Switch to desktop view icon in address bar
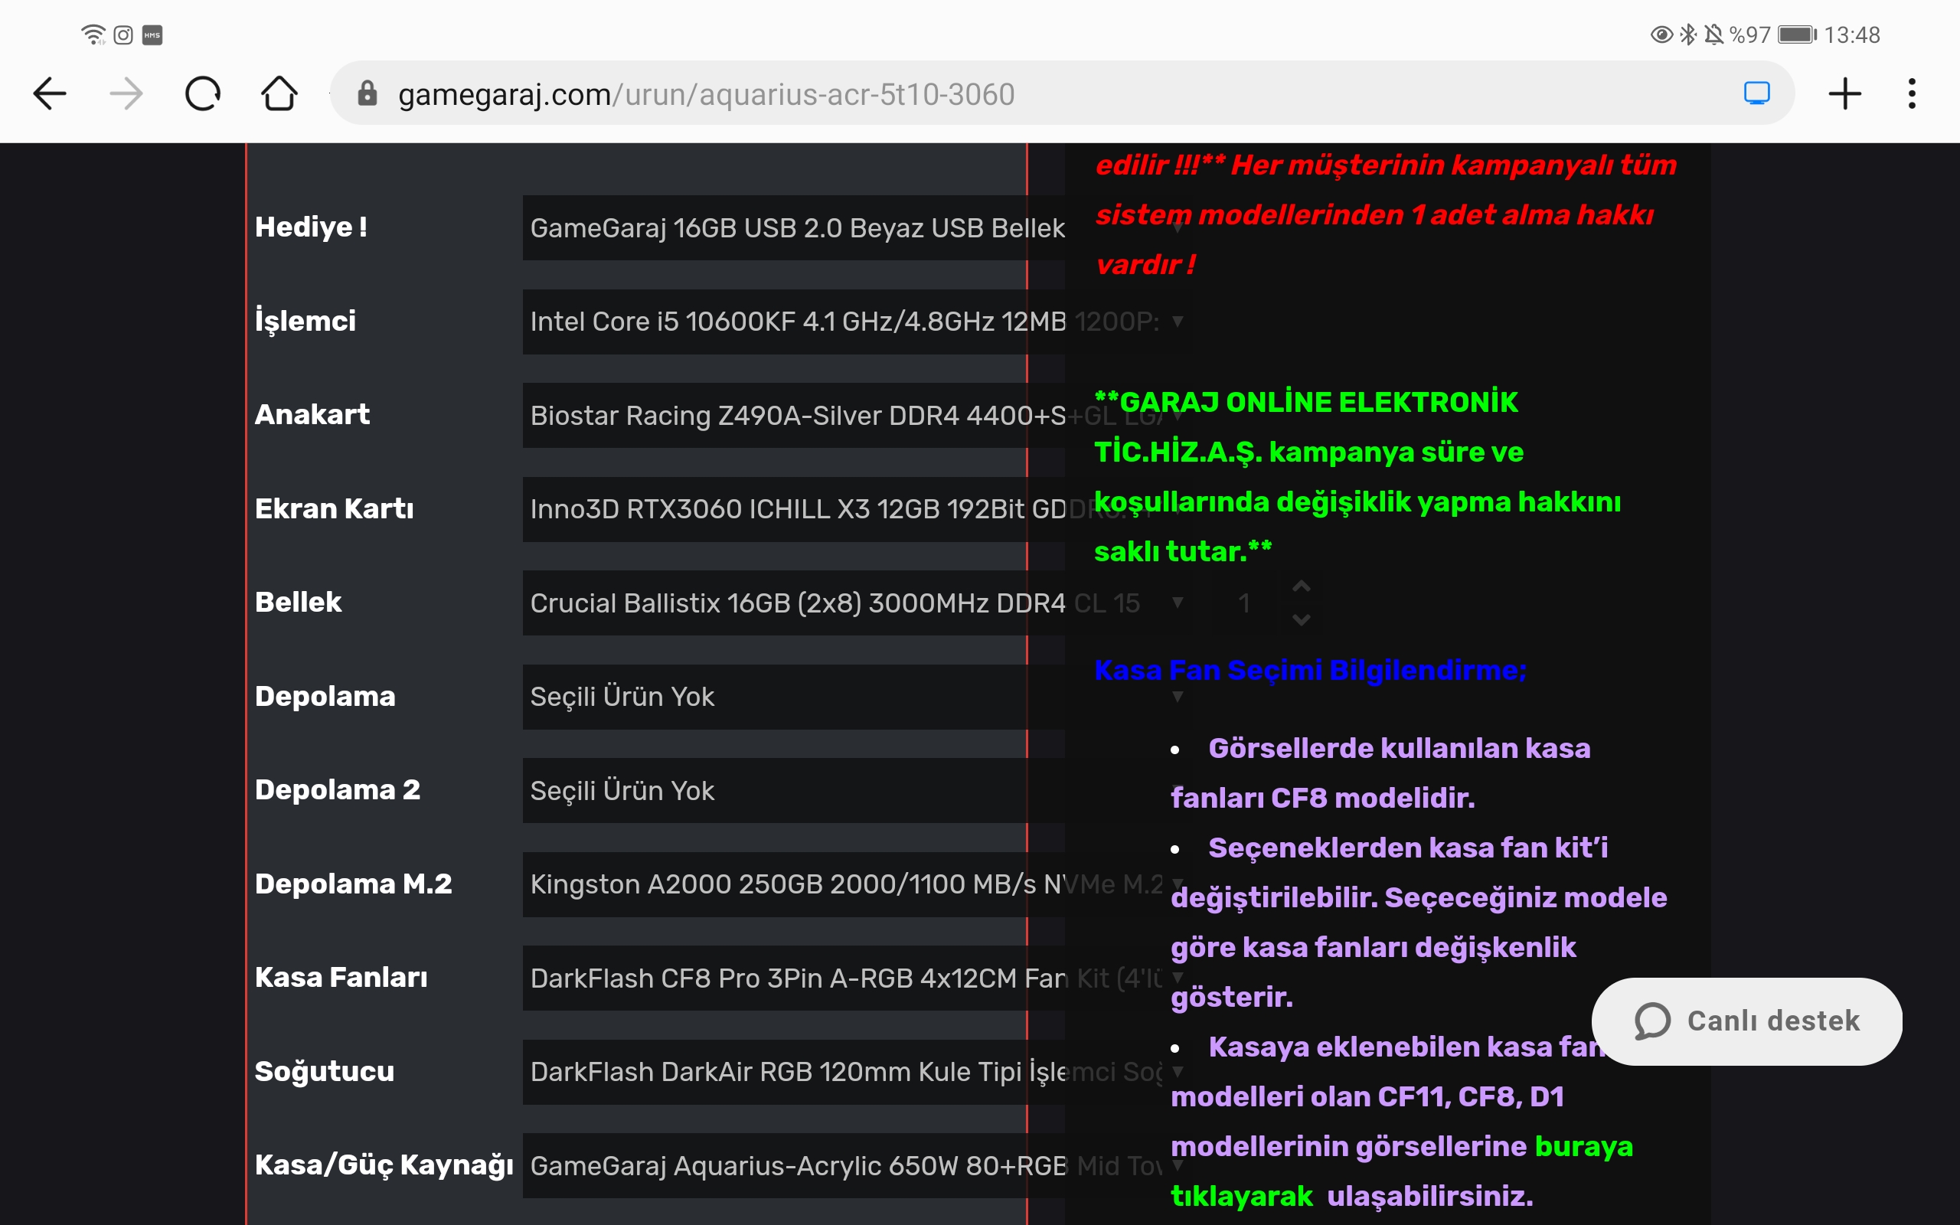 (x=1756, y=94)
